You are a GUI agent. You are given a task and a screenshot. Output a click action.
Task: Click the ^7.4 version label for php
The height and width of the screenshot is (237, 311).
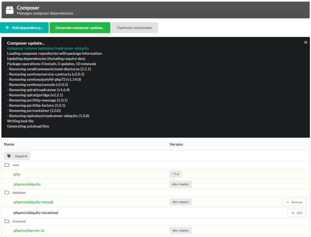[x=175, y=174]
